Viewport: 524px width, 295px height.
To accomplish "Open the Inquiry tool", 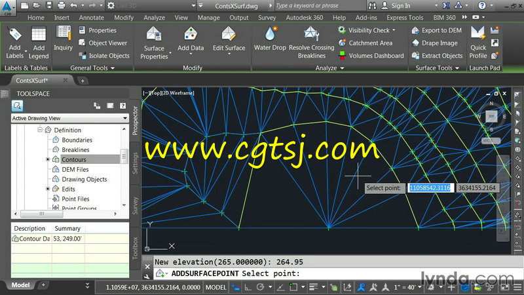I will [63, 39].
